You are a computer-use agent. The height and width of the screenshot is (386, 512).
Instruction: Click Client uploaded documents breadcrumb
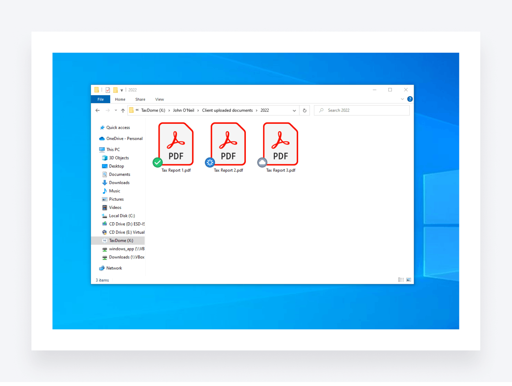pyautogui.click(x=227, y=110)
